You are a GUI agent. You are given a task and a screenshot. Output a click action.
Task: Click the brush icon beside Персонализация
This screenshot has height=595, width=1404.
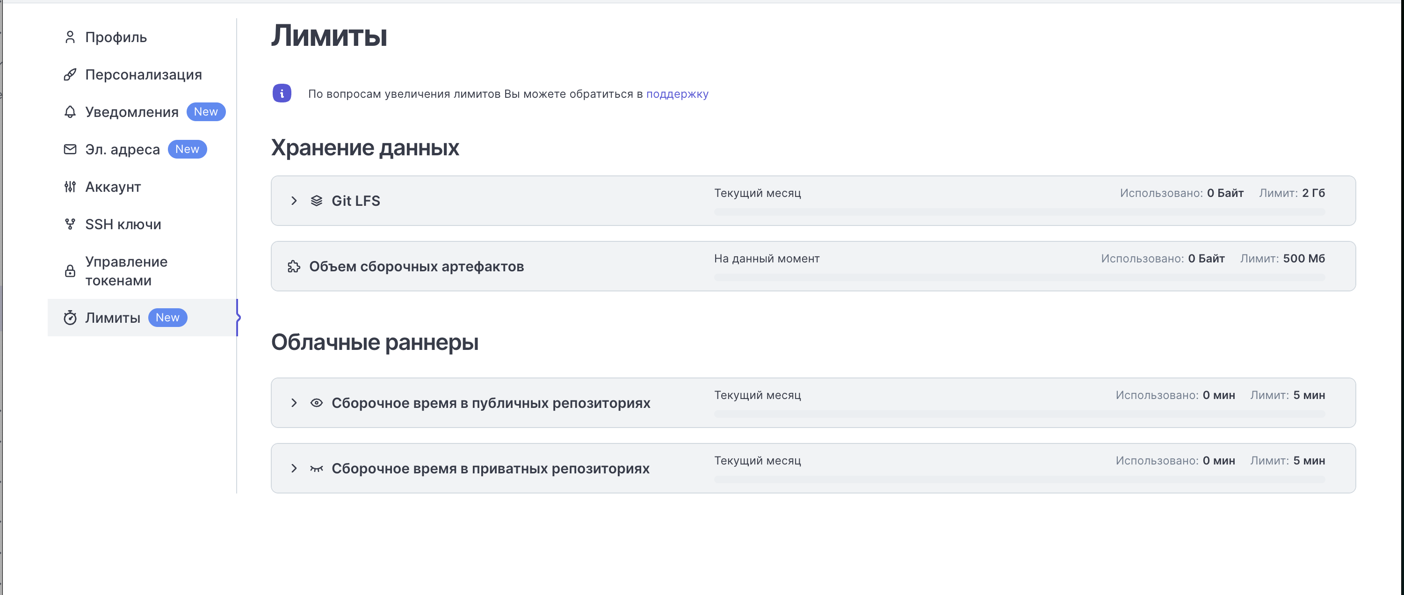coord(70,75)
